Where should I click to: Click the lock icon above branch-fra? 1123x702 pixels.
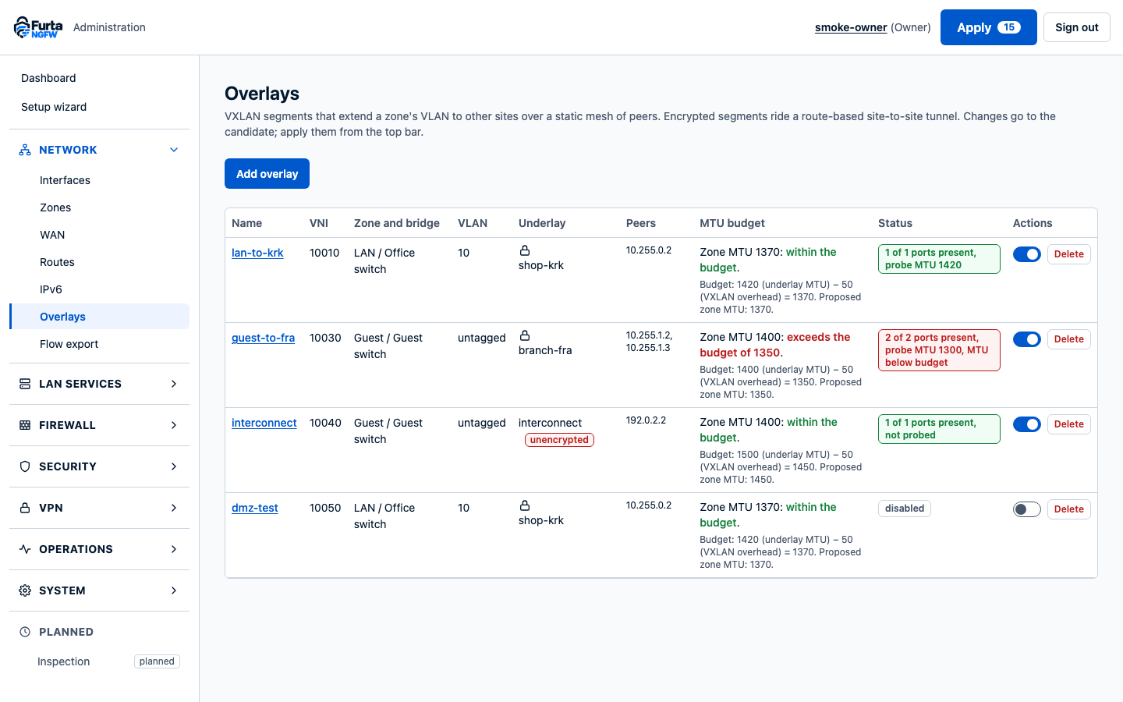click(525, 335)
